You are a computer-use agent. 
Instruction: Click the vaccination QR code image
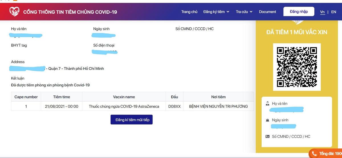tap(297, 67)
